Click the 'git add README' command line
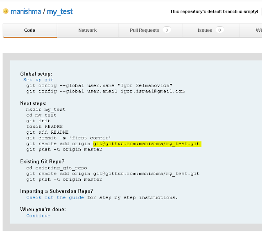This screenshot has width=262, height=235. tap(47, 132)
